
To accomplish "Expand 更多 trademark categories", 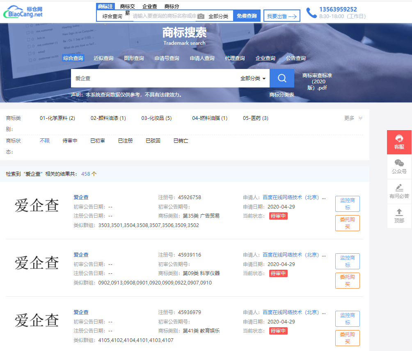I will point(353,118).
